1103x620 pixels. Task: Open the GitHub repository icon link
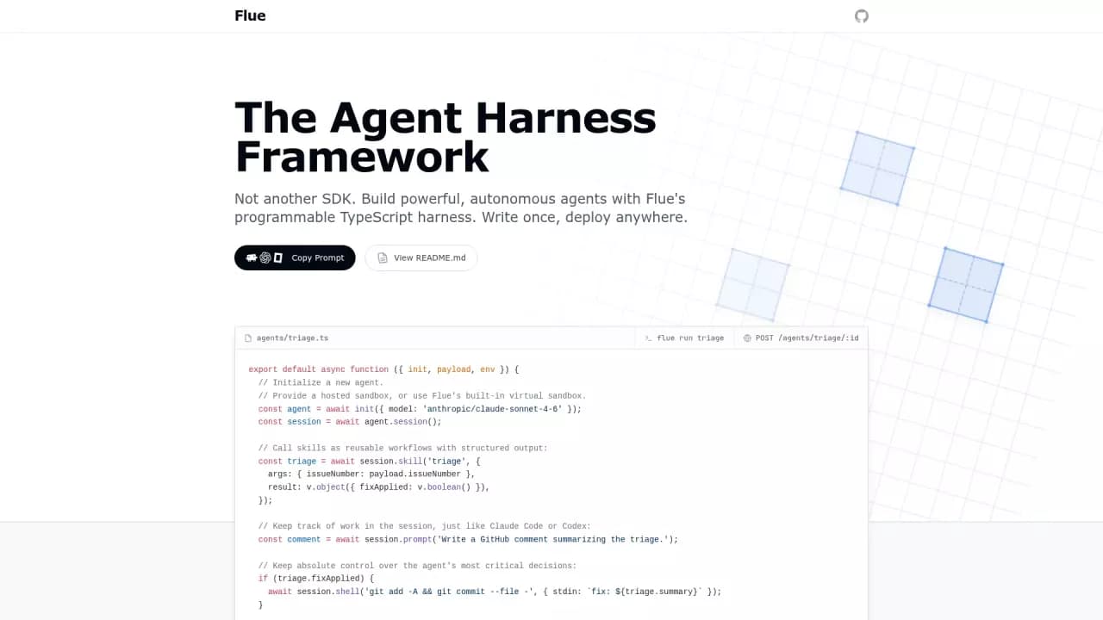[x=862, y=16]
